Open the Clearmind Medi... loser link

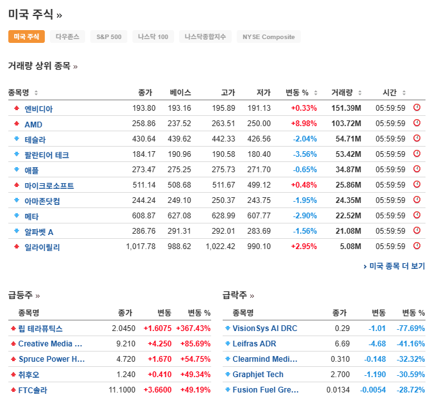265,359
